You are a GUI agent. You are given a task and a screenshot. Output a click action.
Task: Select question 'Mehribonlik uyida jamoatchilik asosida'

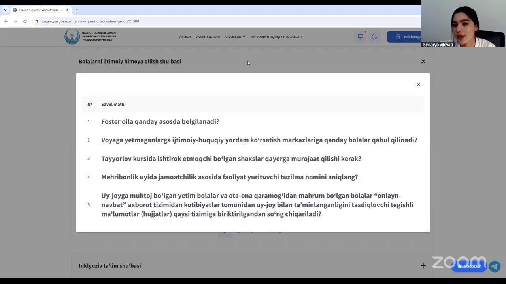pos(230,177)
